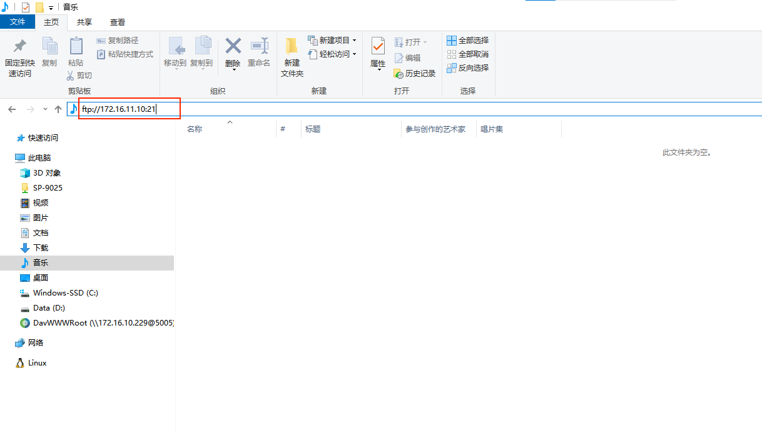Image resolution: width=762 pixels, height=433 pixels.
Task: Click the History (历史记录) icon
Action: pos(399,74)
